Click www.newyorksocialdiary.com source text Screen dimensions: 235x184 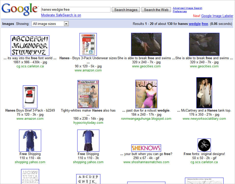[204, 119]
